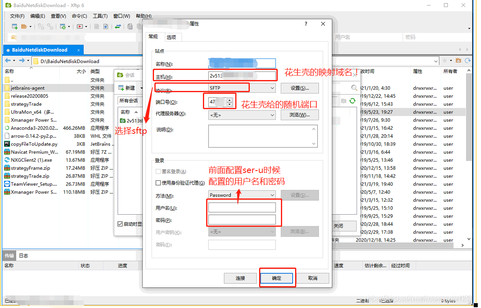Image resolution: width=481 pixels, height=308 pixels.
Task: Click the 连接 button
Action: coord(240,278)
